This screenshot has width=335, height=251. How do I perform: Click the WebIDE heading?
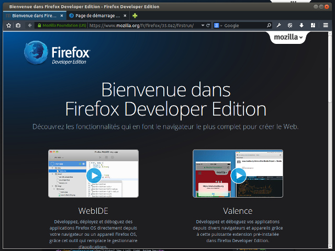pos(93,211)
